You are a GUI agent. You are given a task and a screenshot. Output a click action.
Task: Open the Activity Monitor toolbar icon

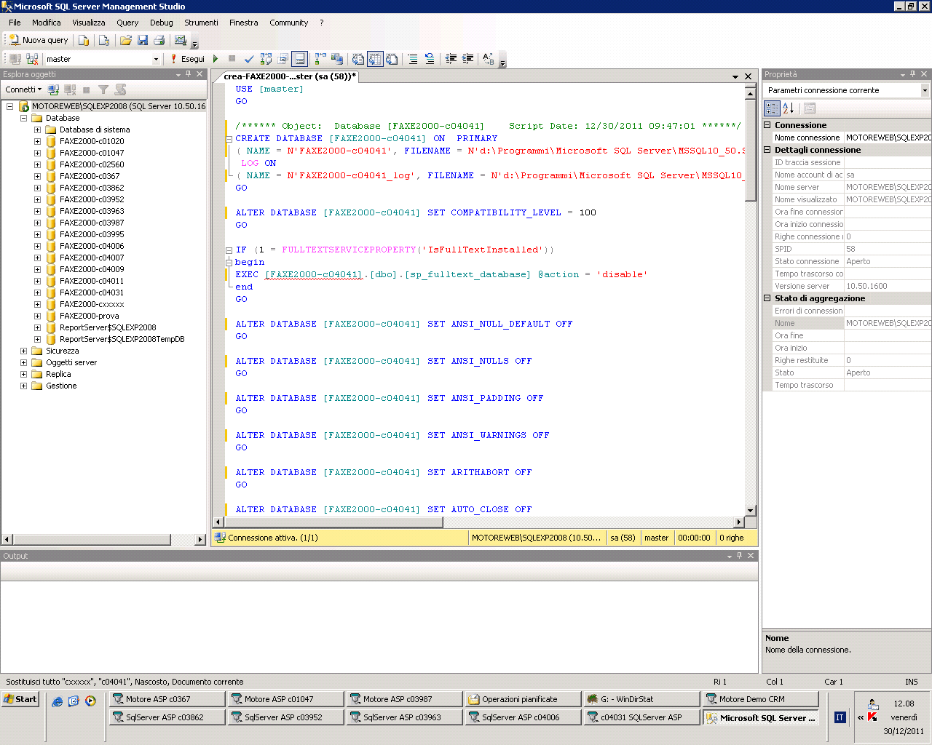[x=181, y=40]
